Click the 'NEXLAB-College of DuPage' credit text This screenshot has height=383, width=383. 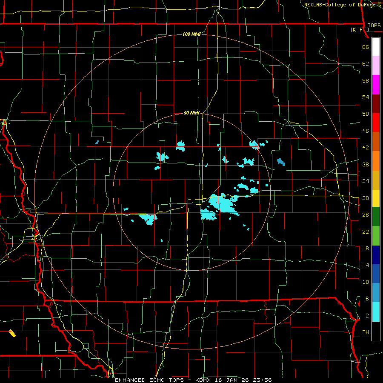(x=340, y=5)
